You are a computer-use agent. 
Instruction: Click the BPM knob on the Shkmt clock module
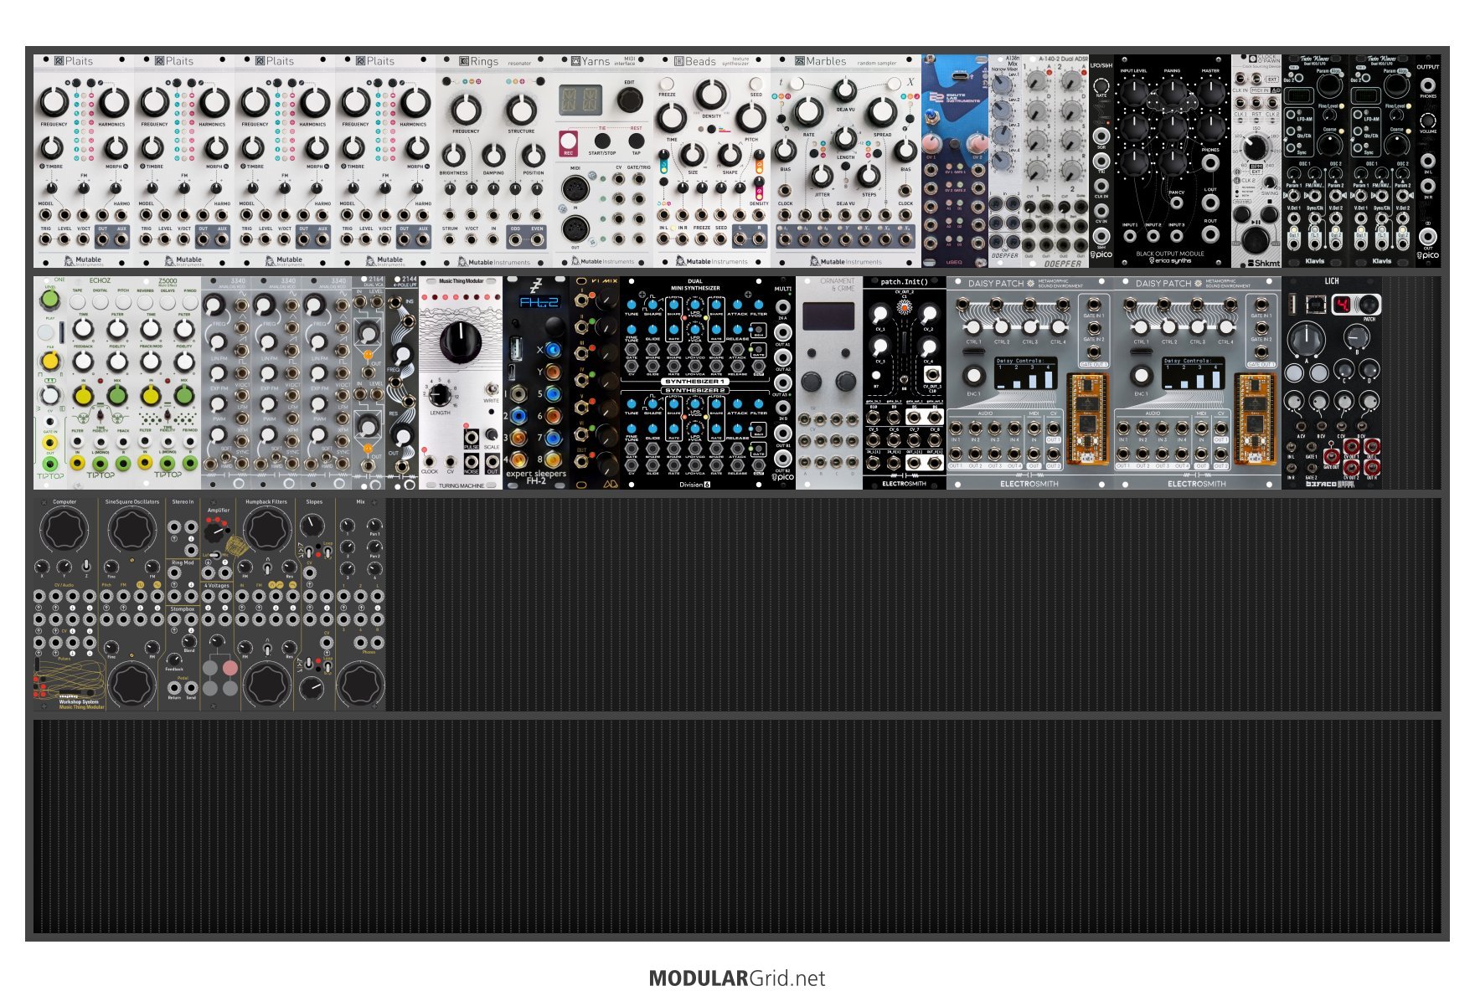1255,147
